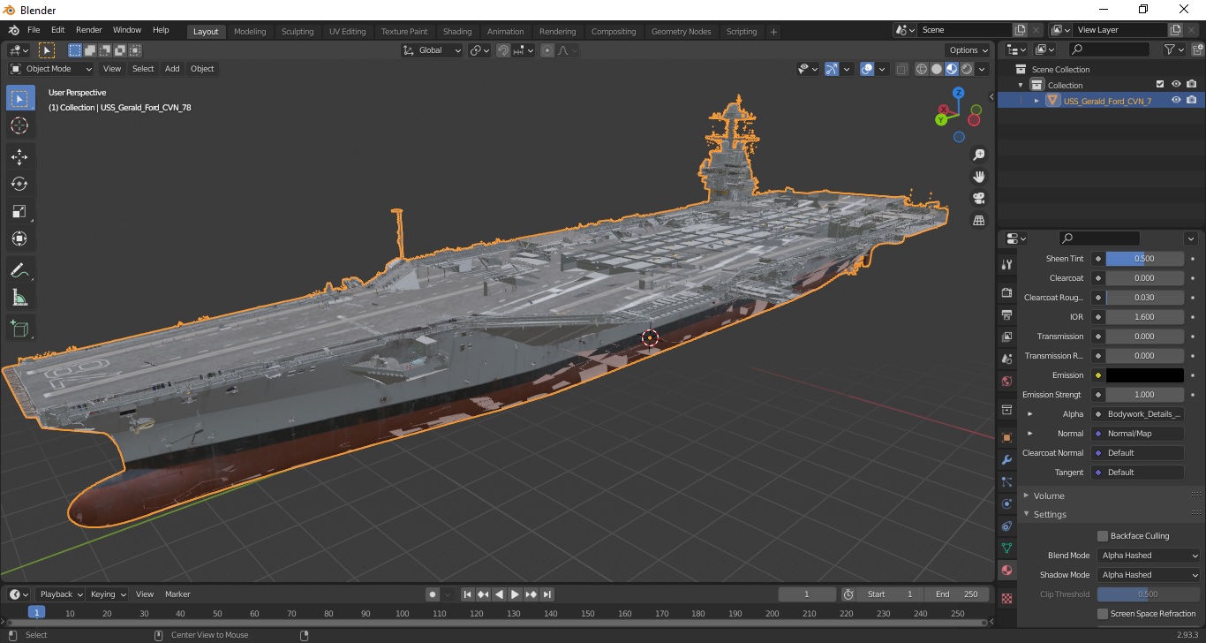The height and width of the screenshot is (643, 1206).
Task: Click play animation forward button
Action: (515, 594)
